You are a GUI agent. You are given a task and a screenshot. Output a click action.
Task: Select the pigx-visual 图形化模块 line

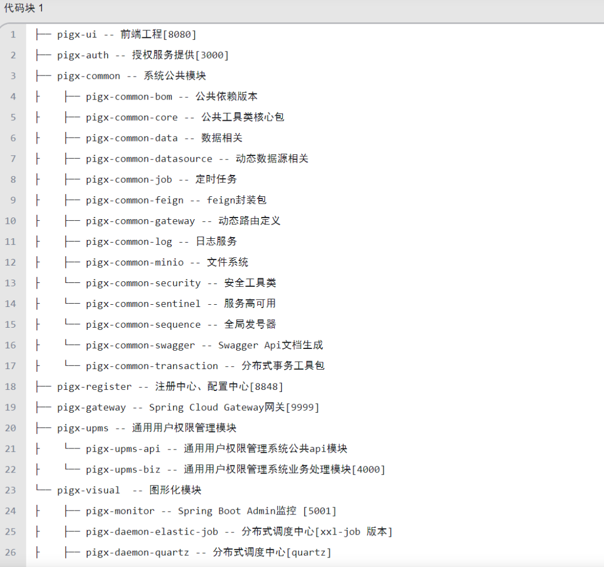129,490
